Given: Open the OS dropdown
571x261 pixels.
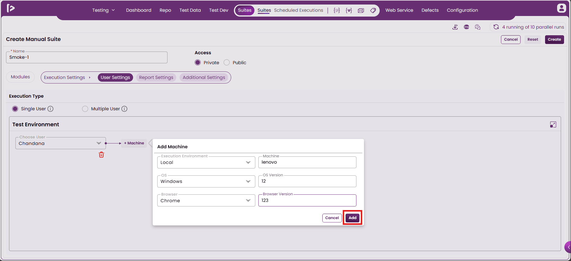Looking at the screenshot, I should tap(206, 181).
